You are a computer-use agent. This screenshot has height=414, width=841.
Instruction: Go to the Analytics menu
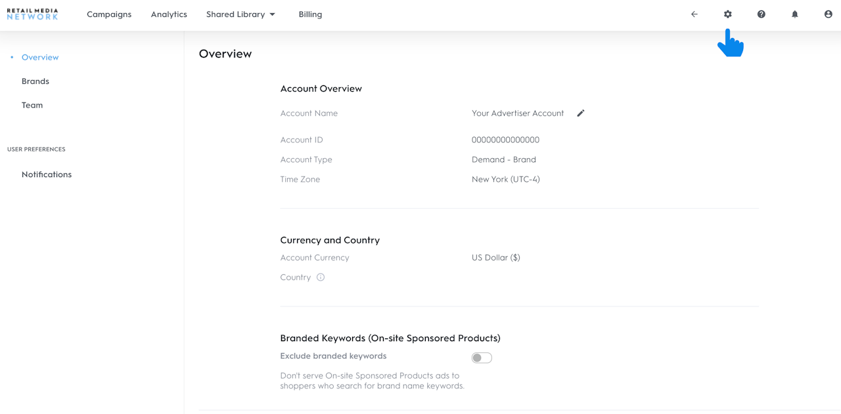pyautogui.click(x=169, y=14)
